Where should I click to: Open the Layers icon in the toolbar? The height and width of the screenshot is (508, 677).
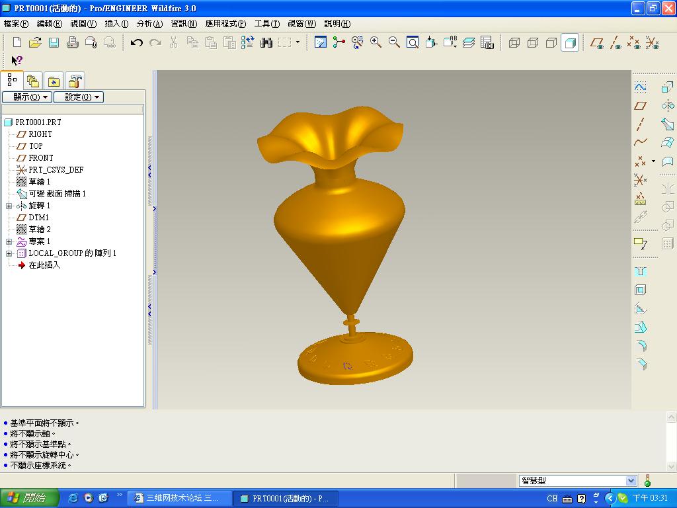[469, 42]
